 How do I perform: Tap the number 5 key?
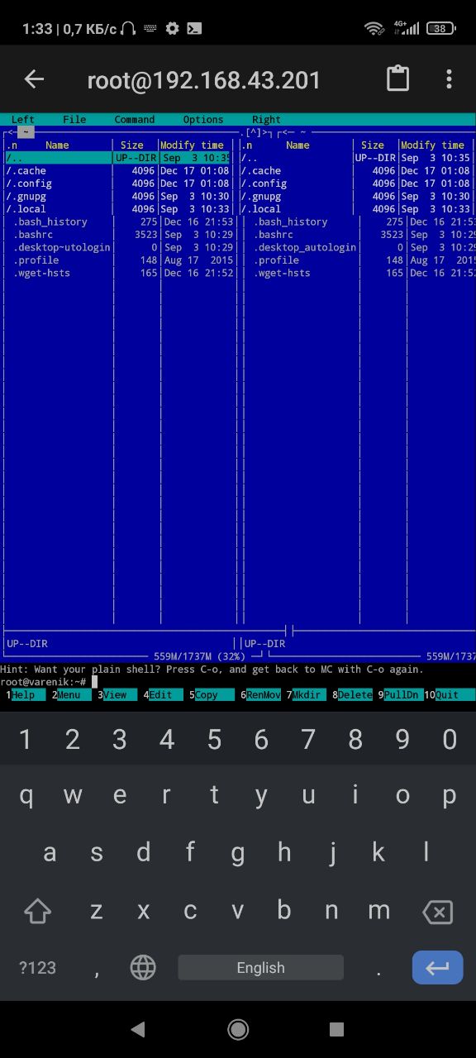click(x=214, y=739)
